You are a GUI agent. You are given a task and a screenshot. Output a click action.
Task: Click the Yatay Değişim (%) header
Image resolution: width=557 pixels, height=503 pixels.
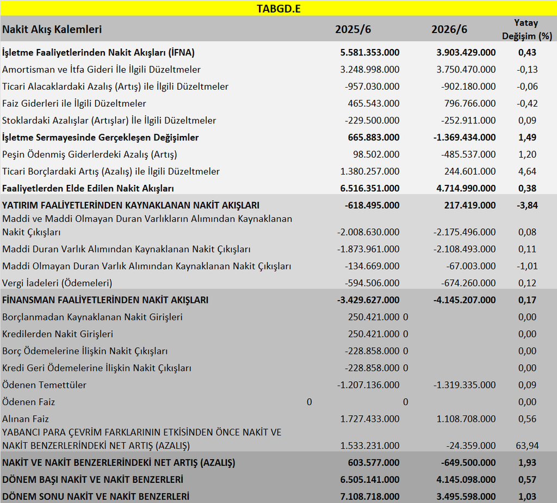point(527,29)
